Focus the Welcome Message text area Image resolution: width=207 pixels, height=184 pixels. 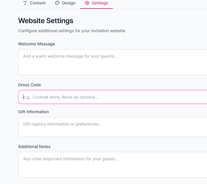113,62
